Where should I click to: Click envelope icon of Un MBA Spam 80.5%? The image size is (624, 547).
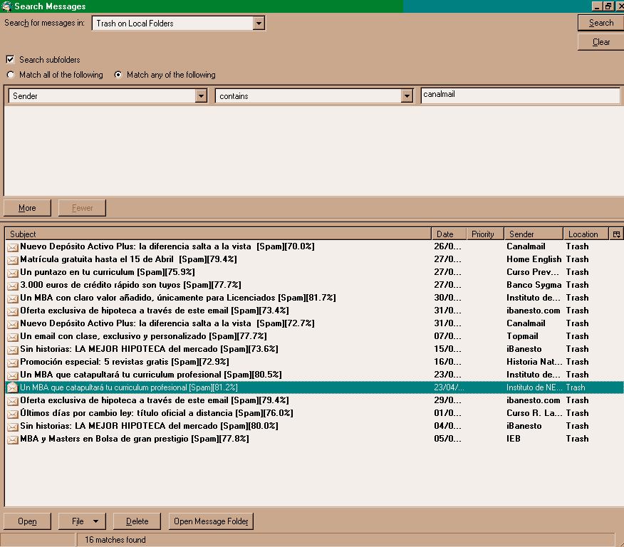pyautogui.click(x=13, y=375)
